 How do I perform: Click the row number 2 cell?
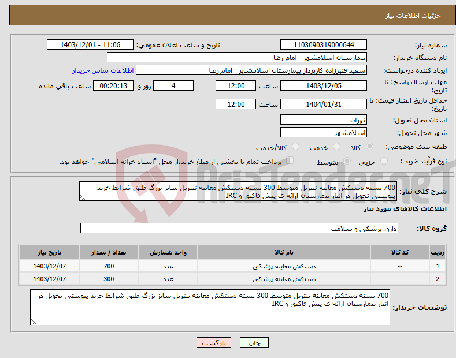coord(438,279)
